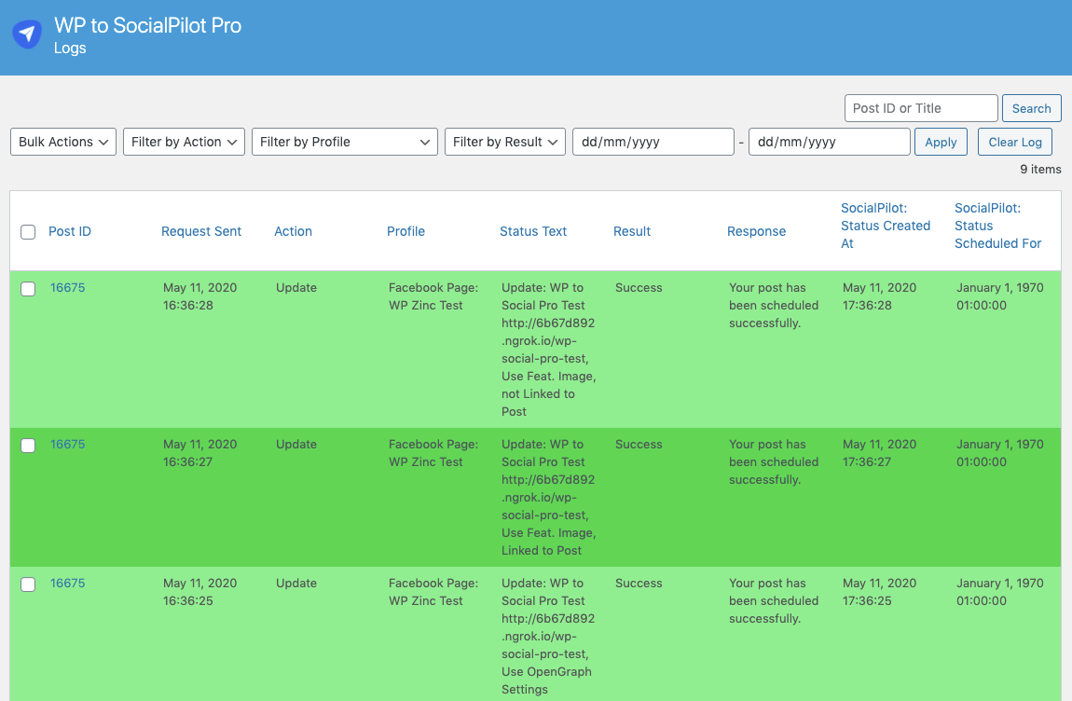Sort by SocialPilot: Status Scheduled For
This screenshot has width=1072, height=701.
[997, 226]
